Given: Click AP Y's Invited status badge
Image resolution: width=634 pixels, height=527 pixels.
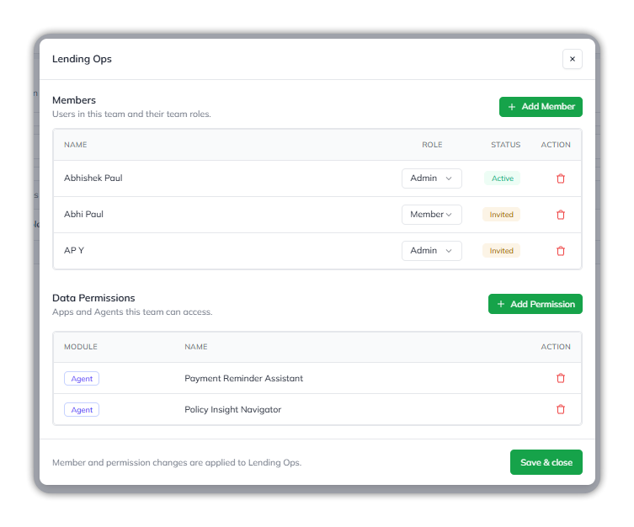Looking at the screenshot, I should [x=501, y=251].
